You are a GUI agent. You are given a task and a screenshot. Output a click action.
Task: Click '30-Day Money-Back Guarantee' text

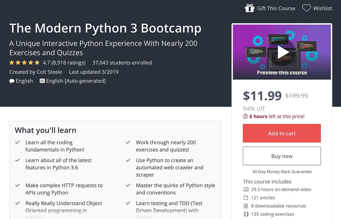[x=282, y=172]
